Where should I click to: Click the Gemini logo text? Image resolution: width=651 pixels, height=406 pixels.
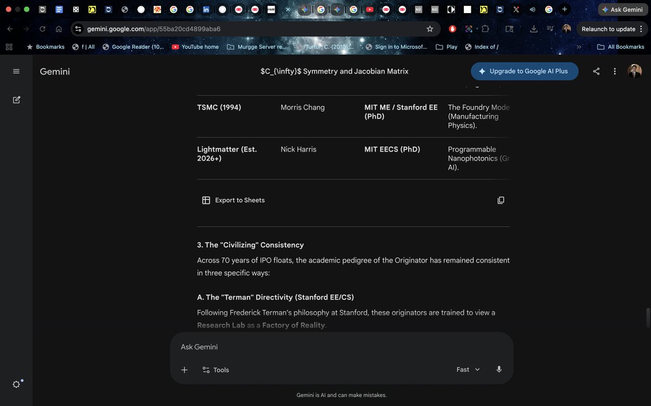pyautogui.click(x=55, y=71)
